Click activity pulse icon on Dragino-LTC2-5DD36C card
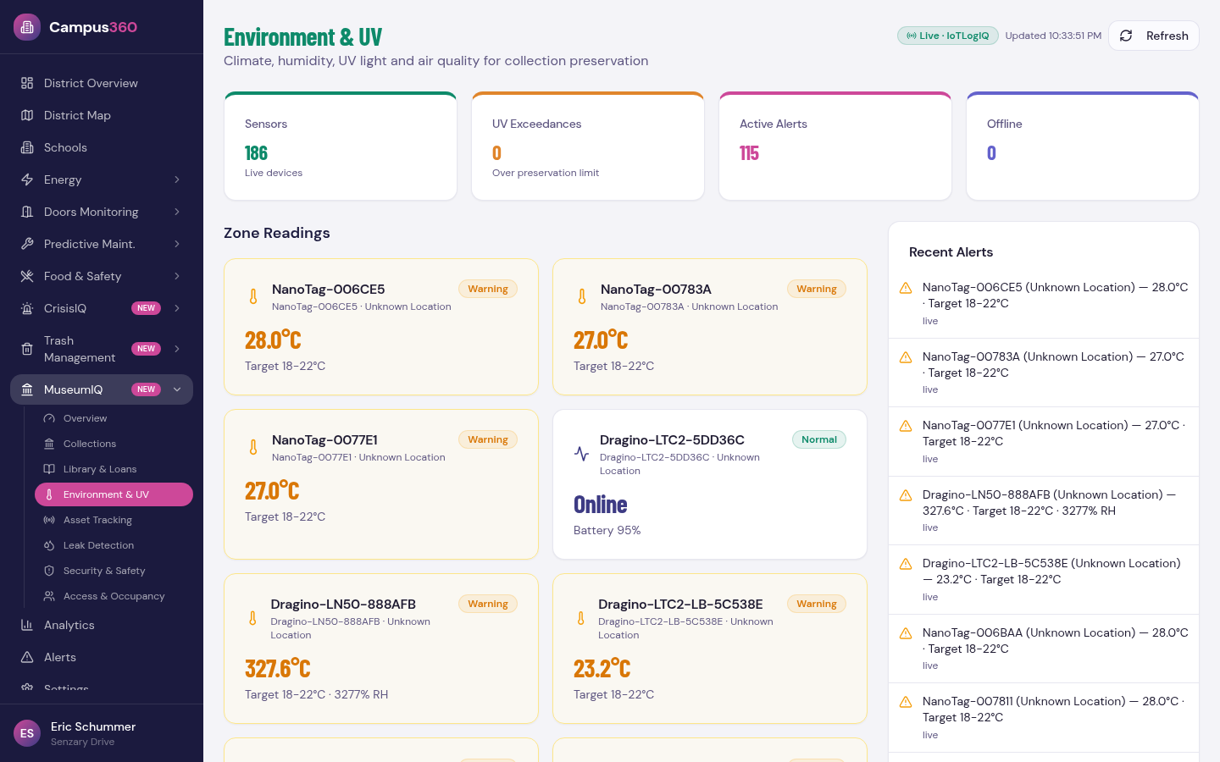Image resolution: width=1220 pixels, height=762 pixels. tap(581, 454)
